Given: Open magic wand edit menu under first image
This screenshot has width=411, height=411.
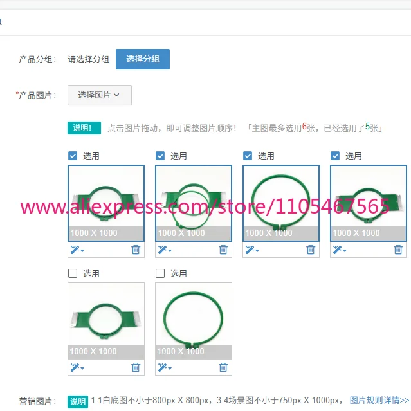Looking at the screenshot, I should click(x=77, y=250).
